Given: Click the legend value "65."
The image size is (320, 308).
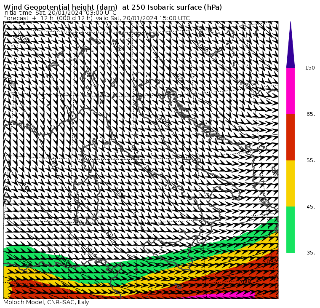Looking at the screenshot, I should point(311,114).
